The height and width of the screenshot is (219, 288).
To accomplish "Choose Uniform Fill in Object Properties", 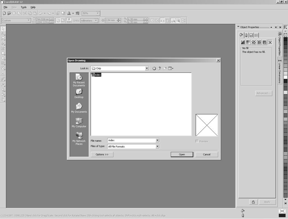I will (243, 42).
